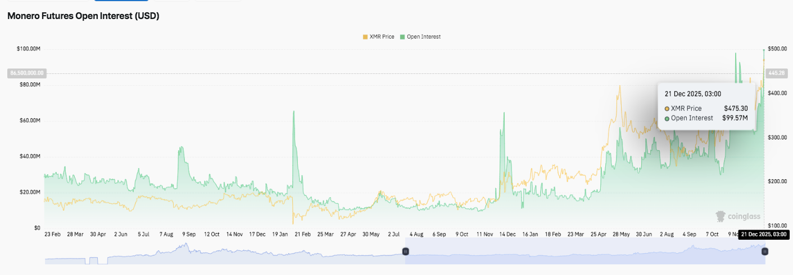Click the $99.57M Open Interest tooltip value
The image size is (793, 275).
point(735,118)
